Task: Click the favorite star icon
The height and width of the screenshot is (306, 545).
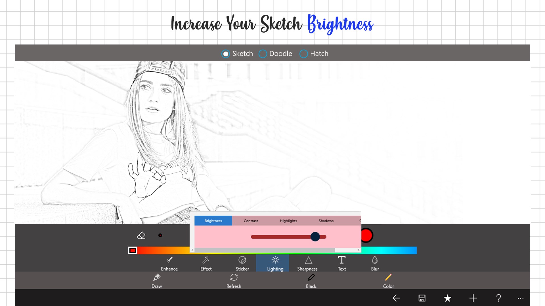Action: (x=447, y=298)
